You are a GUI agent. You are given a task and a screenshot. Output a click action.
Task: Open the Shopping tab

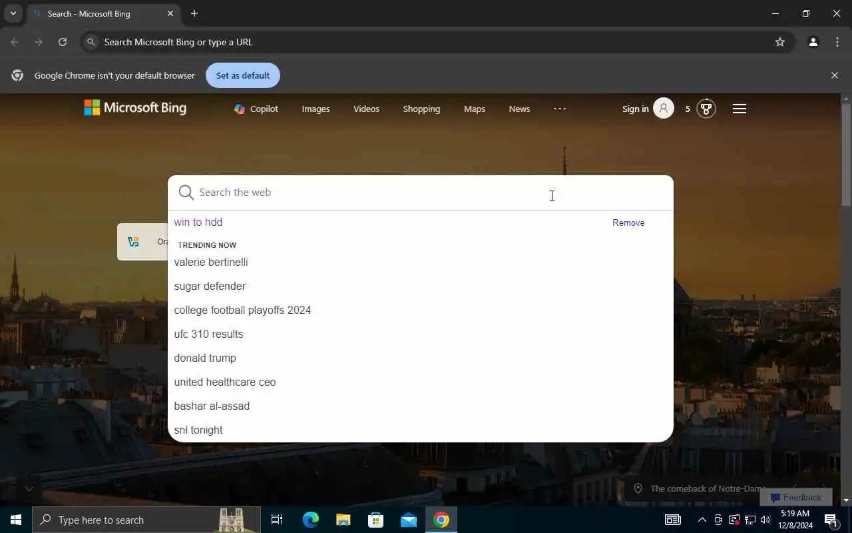point(421,109)
